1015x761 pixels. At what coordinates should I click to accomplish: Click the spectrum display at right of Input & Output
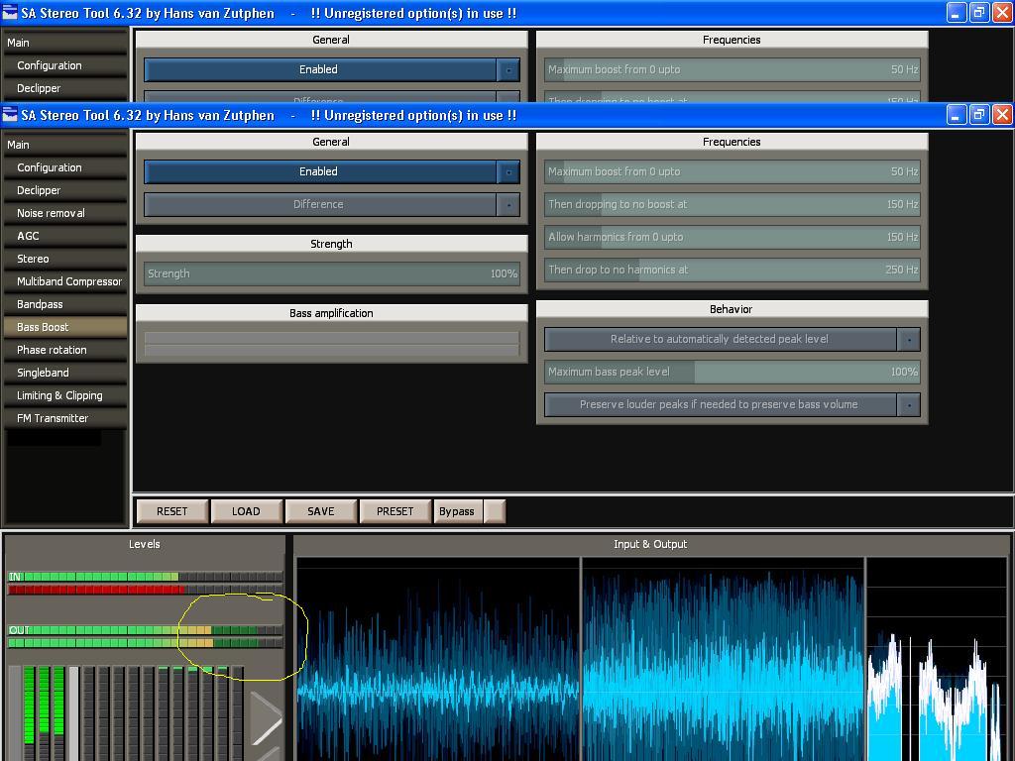[x=937, y=659]
